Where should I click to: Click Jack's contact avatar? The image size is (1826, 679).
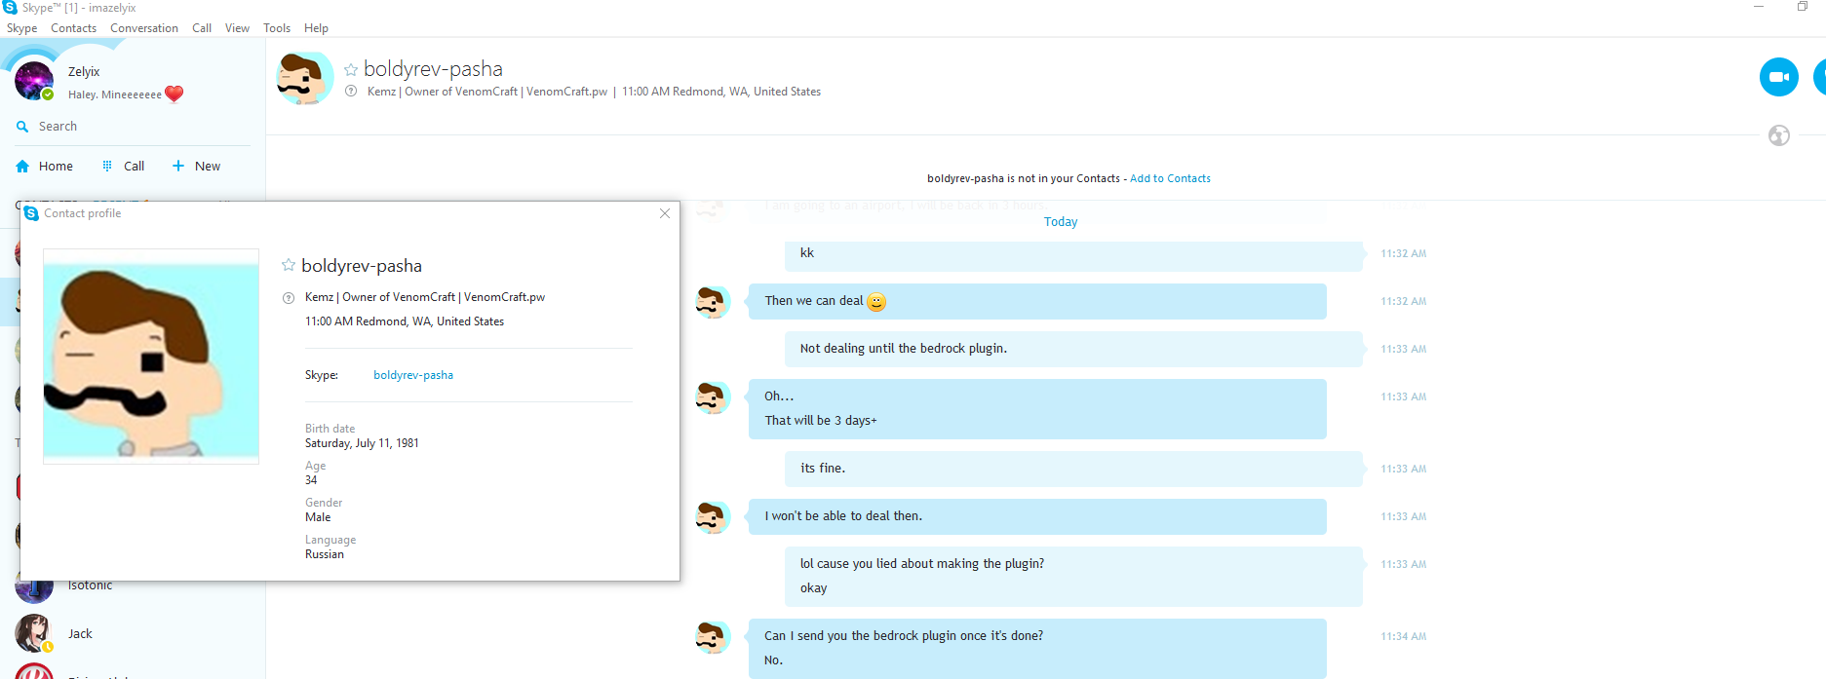pos(34,633)
